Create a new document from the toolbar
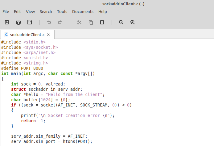The height and width of the screenshot is (146, 214). 7,22
